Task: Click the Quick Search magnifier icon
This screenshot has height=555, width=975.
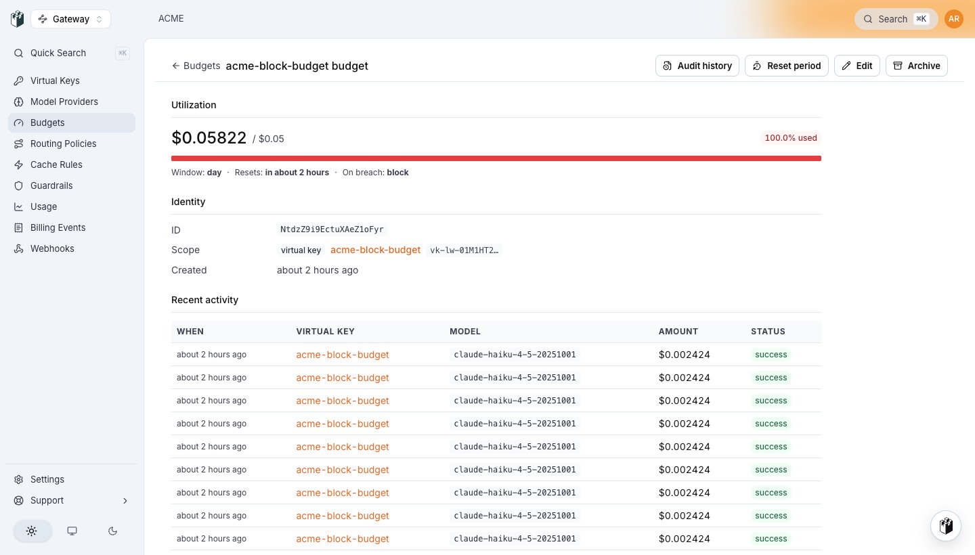Action: point(19,53)
